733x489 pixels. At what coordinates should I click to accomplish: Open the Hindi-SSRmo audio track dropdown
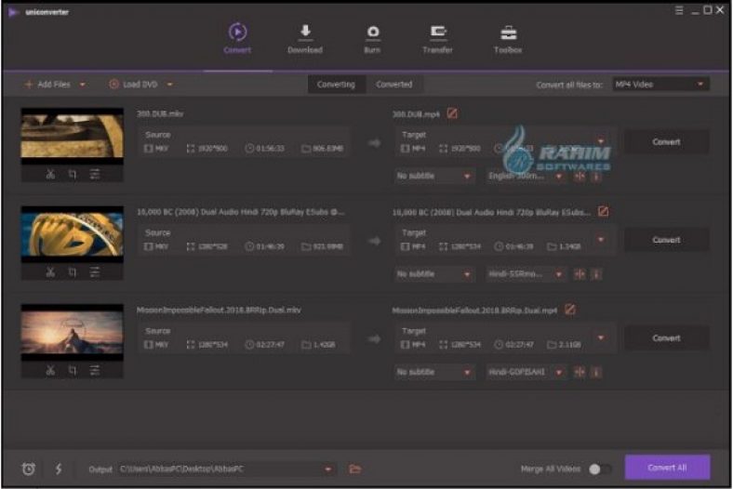(526, 274)
